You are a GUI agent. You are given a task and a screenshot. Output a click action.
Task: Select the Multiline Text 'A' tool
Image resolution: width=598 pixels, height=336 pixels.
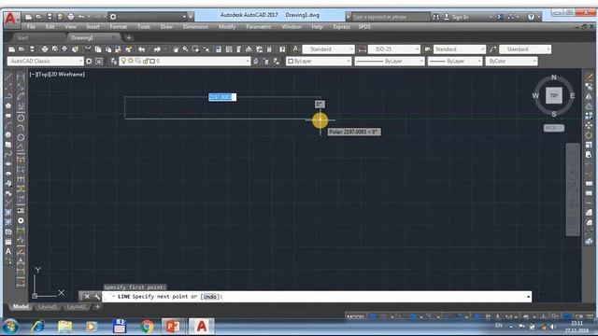(8, 251)
